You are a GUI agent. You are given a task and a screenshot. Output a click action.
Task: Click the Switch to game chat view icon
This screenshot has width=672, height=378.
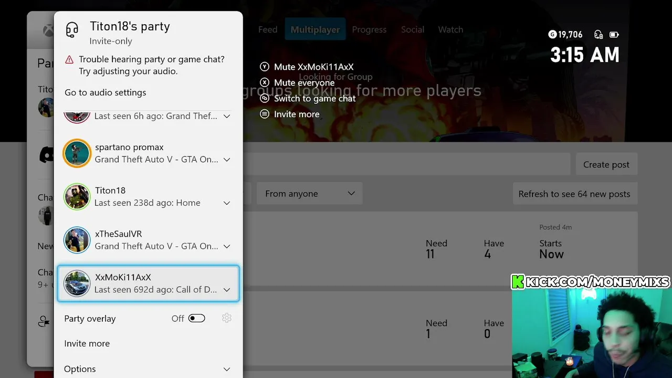click(x=265, y=98)
